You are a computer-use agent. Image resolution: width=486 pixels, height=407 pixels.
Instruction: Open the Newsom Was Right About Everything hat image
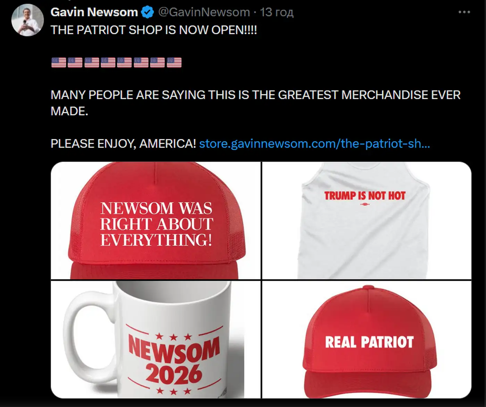tap(156, 220)
